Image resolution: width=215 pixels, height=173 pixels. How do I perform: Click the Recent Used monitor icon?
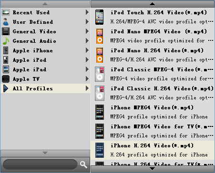tap(6, 12)
